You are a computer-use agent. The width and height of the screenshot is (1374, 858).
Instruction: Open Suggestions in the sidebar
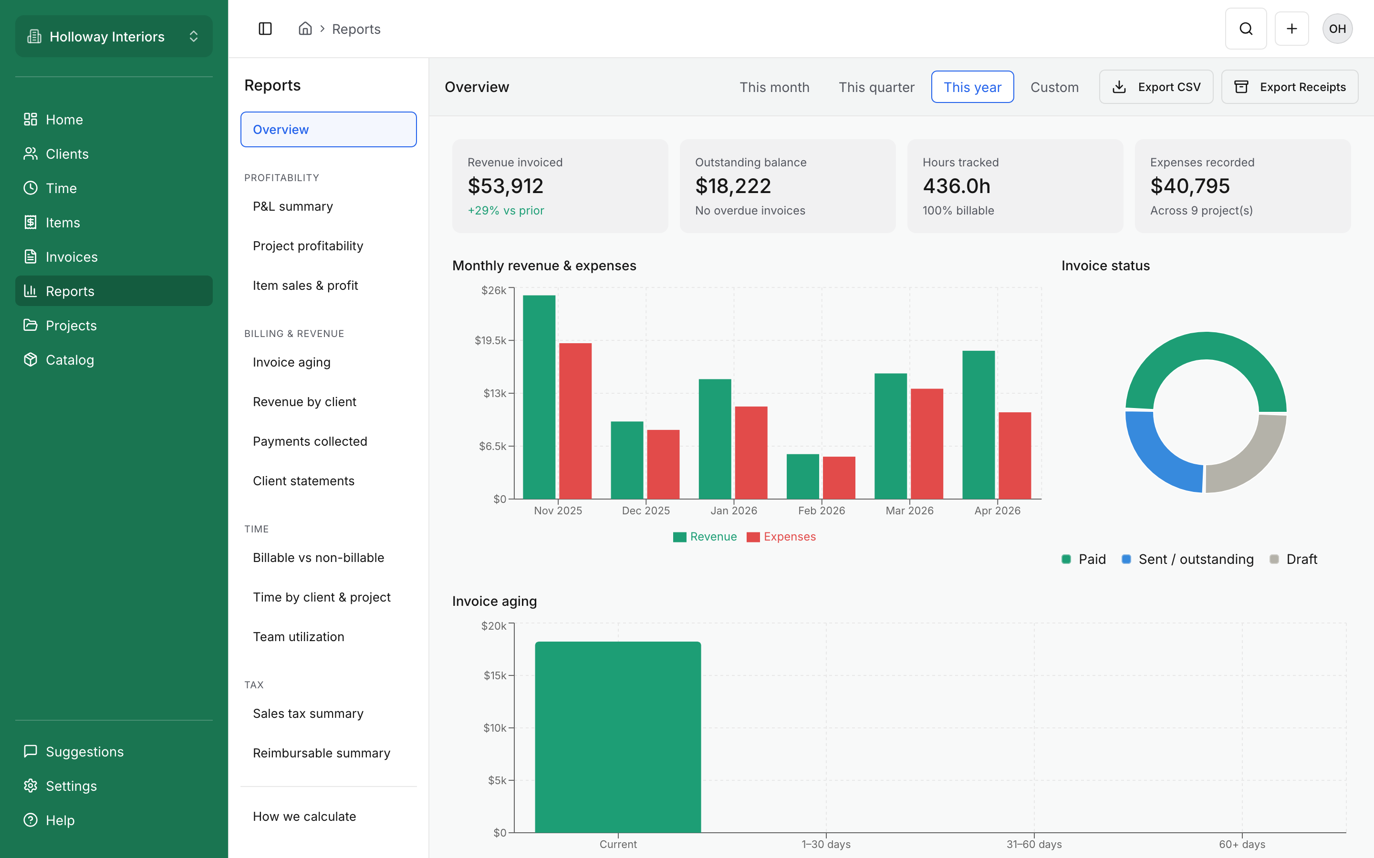click(x=114, y=751)
